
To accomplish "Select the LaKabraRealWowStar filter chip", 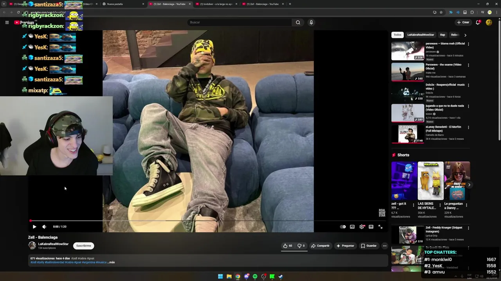I will 420,35.
